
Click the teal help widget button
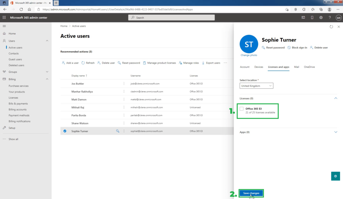tap(336, 176)
